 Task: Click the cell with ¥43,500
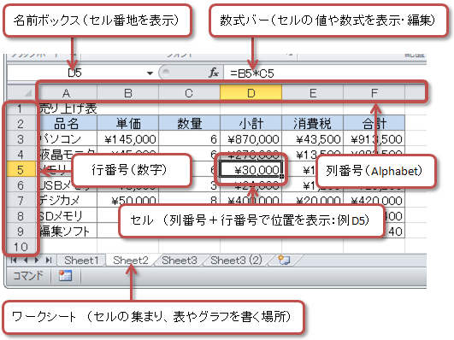[313, 139]
